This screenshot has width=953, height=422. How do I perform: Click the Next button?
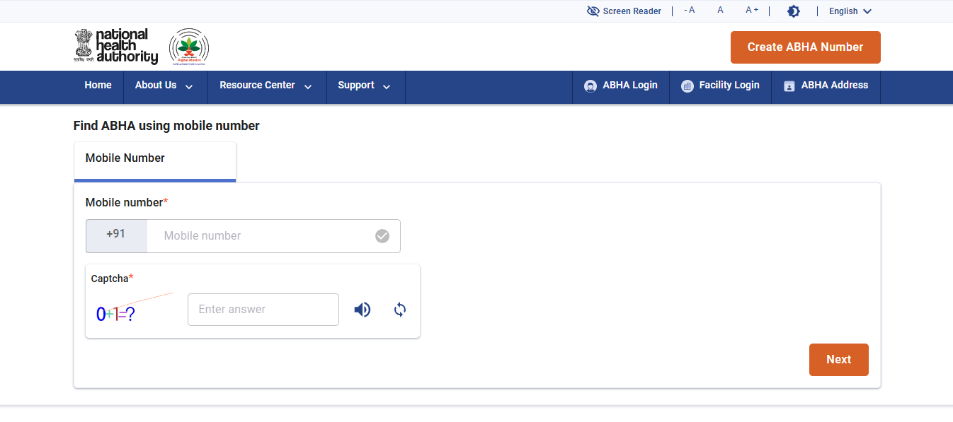[x=838, y=360]
